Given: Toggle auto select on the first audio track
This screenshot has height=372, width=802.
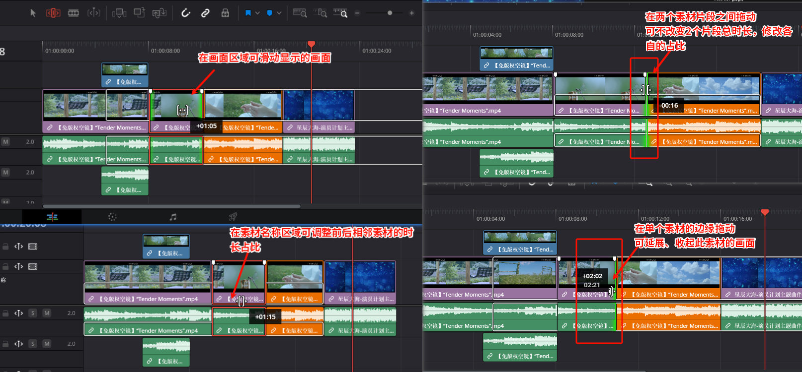Looking at the screenshot, I should click(x=19, y=313).
